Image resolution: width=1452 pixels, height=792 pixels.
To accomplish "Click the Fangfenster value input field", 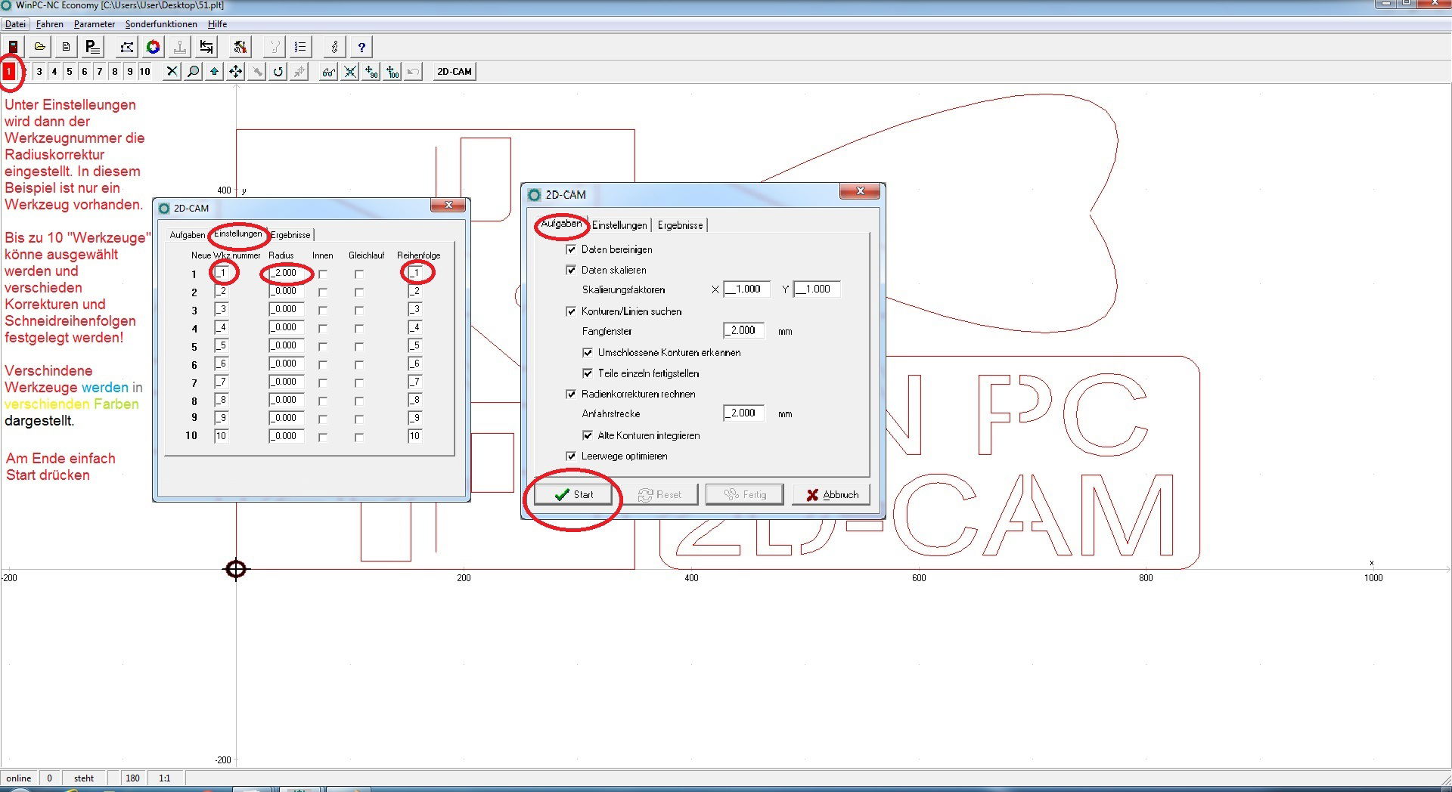I will (x=742, y=330).
